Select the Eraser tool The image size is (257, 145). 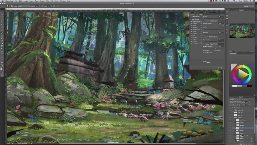click(x=2, y=41)
